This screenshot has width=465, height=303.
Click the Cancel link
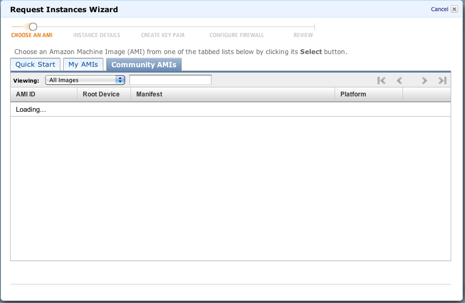click(440, 9)
